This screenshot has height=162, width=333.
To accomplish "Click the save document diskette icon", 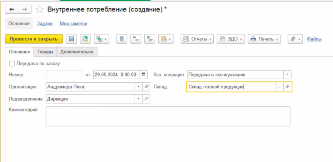I will (71, 39).
